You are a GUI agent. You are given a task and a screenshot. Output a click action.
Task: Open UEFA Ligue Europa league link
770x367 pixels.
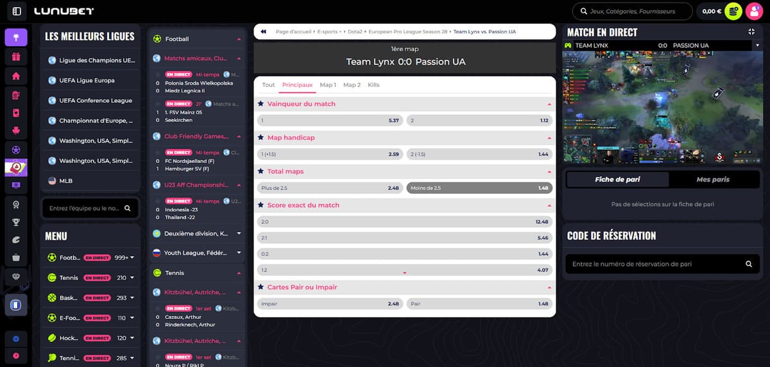coord(87,81)
